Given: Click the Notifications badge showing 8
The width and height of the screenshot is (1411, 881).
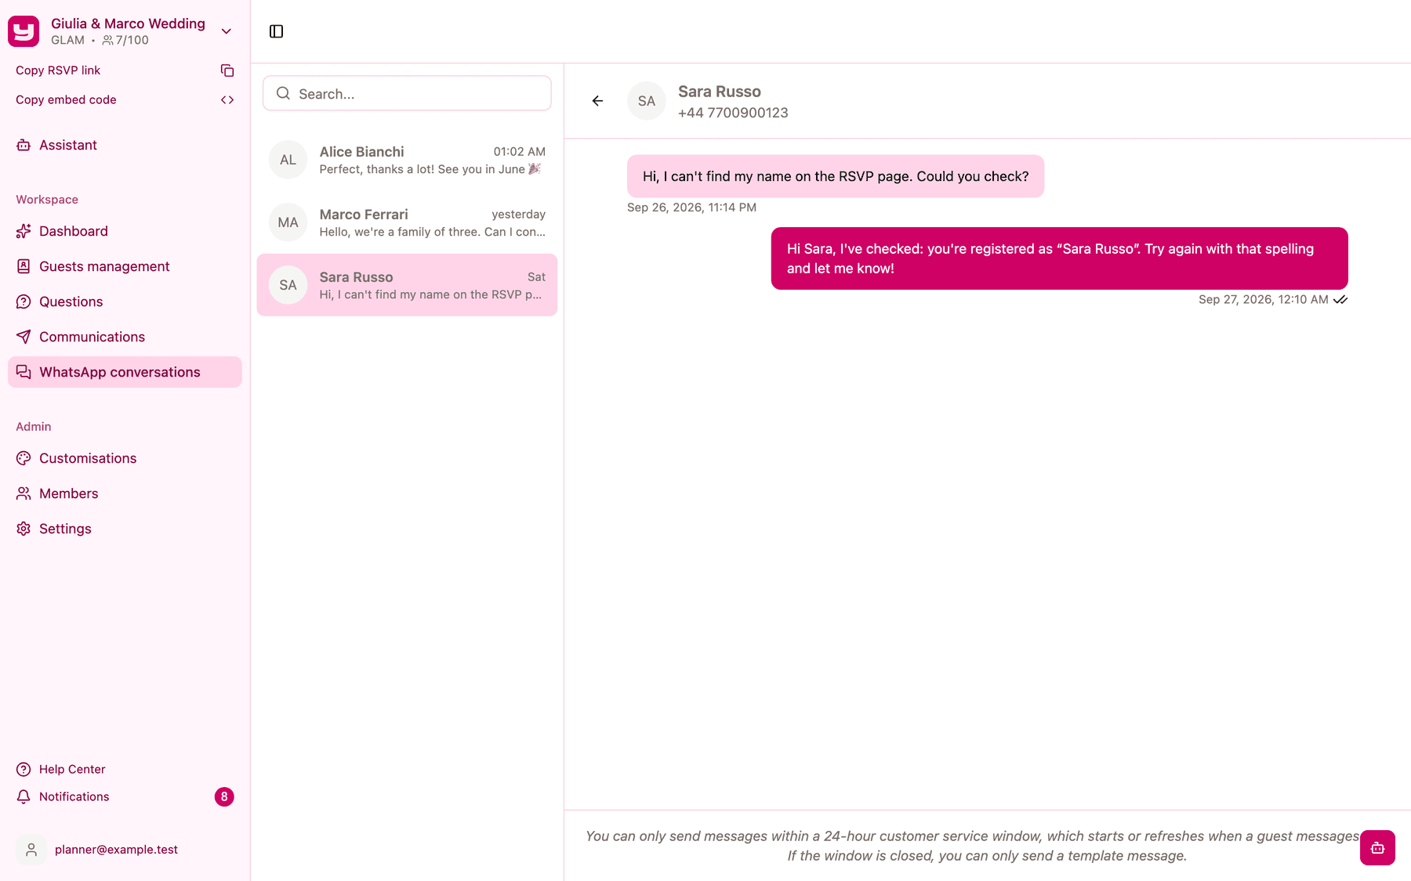Looking at the screenshot, I should [224, 796].
